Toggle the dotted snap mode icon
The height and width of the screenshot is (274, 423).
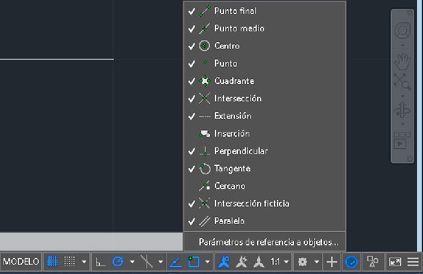[x=69, y=262]
